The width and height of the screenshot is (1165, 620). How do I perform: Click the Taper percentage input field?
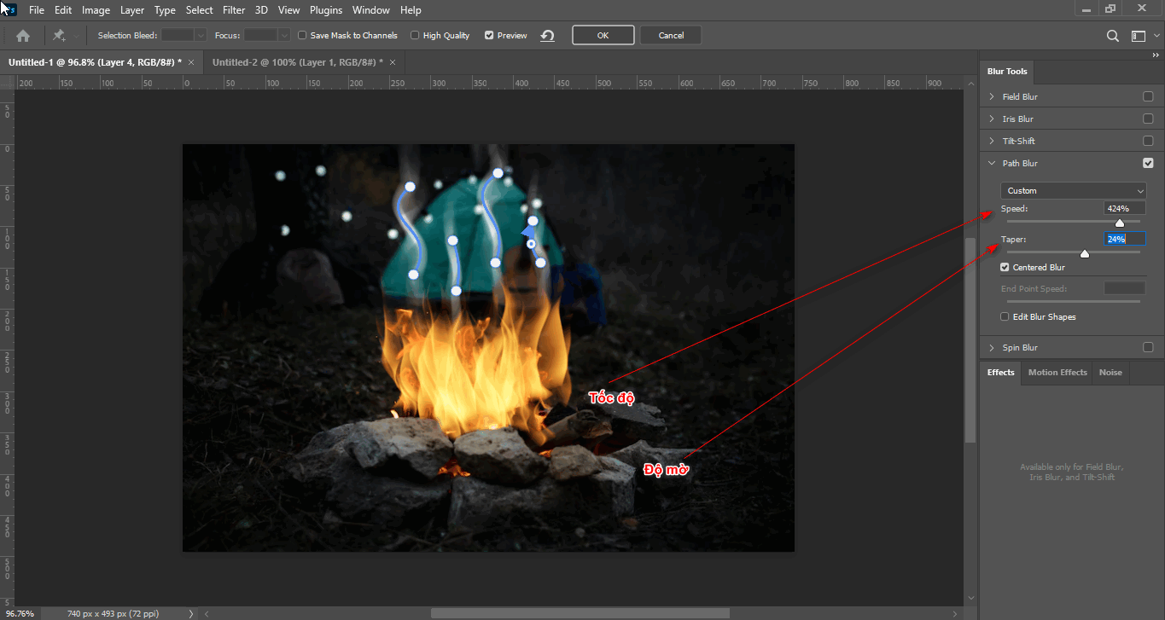pos(1123,239)
